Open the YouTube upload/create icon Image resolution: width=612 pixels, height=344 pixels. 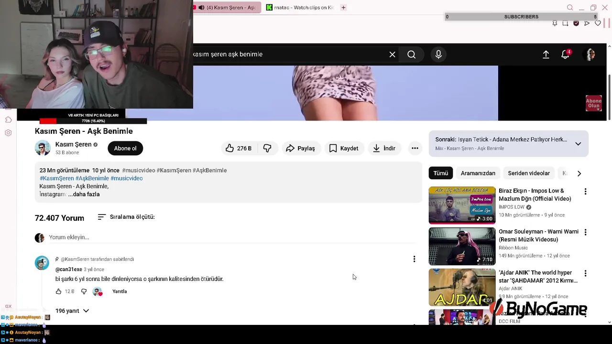pos(546,54)
